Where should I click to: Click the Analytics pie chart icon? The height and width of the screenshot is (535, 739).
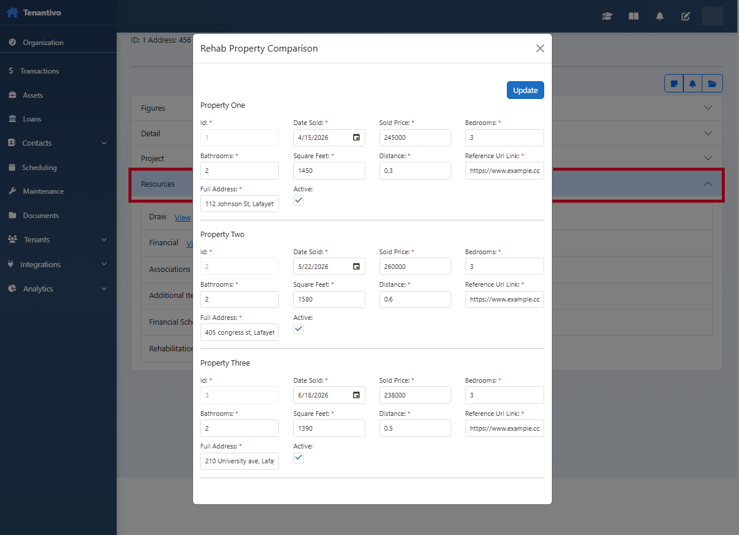(x=12, y=289)
